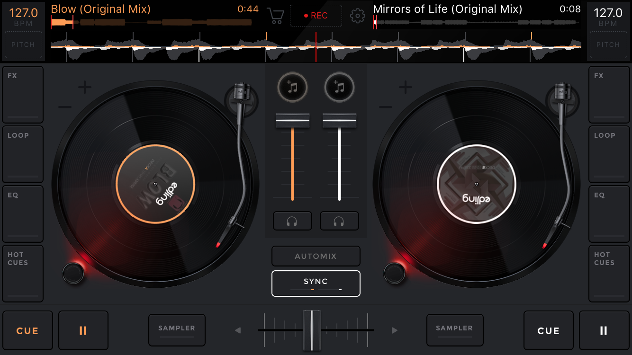Viewport: 632px width, 355px height.
Task: Expand the left deck EQ panel
Action: pyautogui.click(x=23, y=213)
